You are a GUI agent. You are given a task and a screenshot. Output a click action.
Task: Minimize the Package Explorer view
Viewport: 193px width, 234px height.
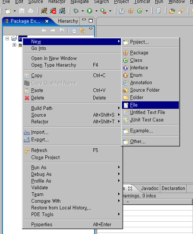84,20
